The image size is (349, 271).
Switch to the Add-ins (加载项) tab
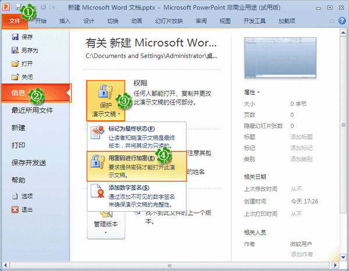pyautogui.click(x=287, y=21)
